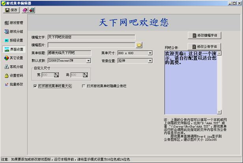
Task: Expand the 菜单尺寸 dropdown
Action: click(x=150, y=53)
